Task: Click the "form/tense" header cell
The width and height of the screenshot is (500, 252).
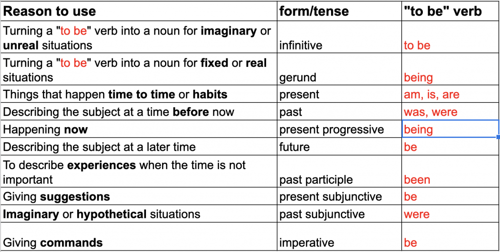Action: (x=339, y=11)
